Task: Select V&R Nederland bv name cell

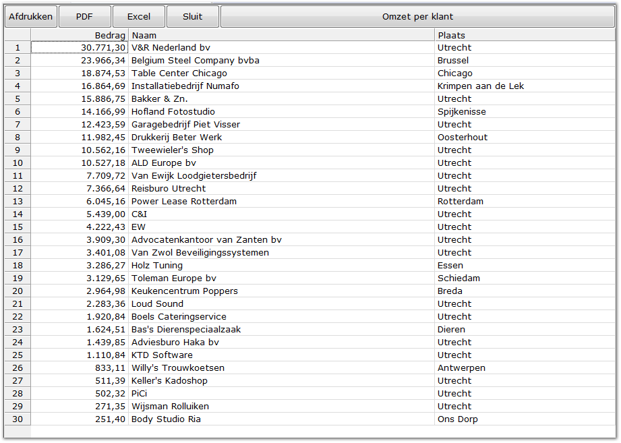Action: click(x=282, y=47)
